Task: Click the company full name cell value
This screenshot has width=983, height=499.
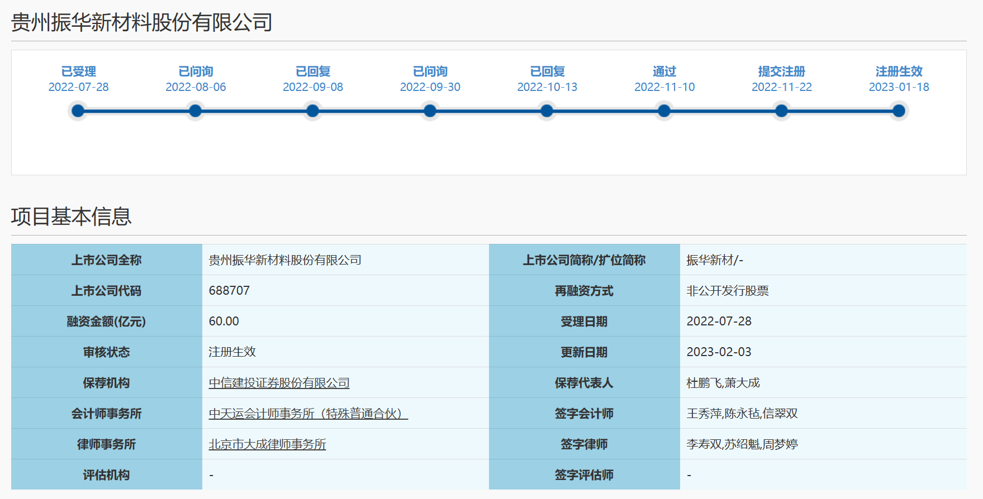Action: (285, 260)
